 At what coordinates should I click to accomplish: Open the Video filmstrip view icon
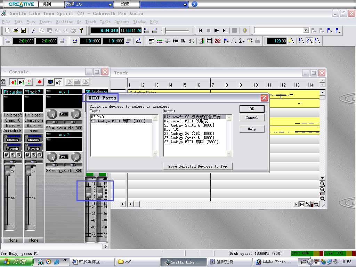(210, 41)
